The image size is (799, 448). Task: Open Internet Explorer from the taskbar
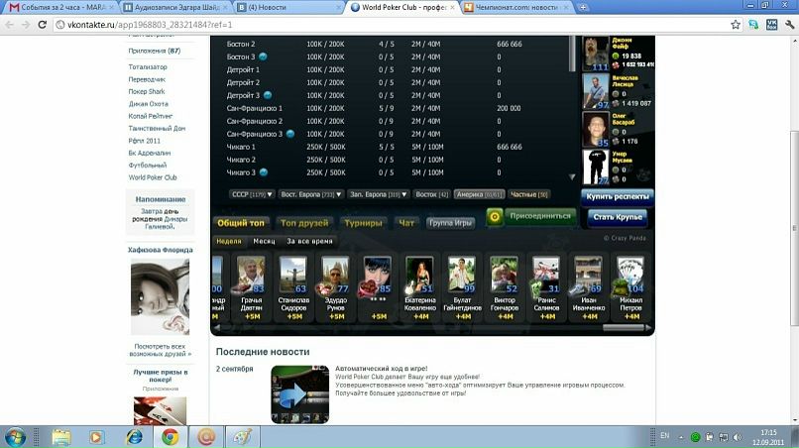coord(134,436)
